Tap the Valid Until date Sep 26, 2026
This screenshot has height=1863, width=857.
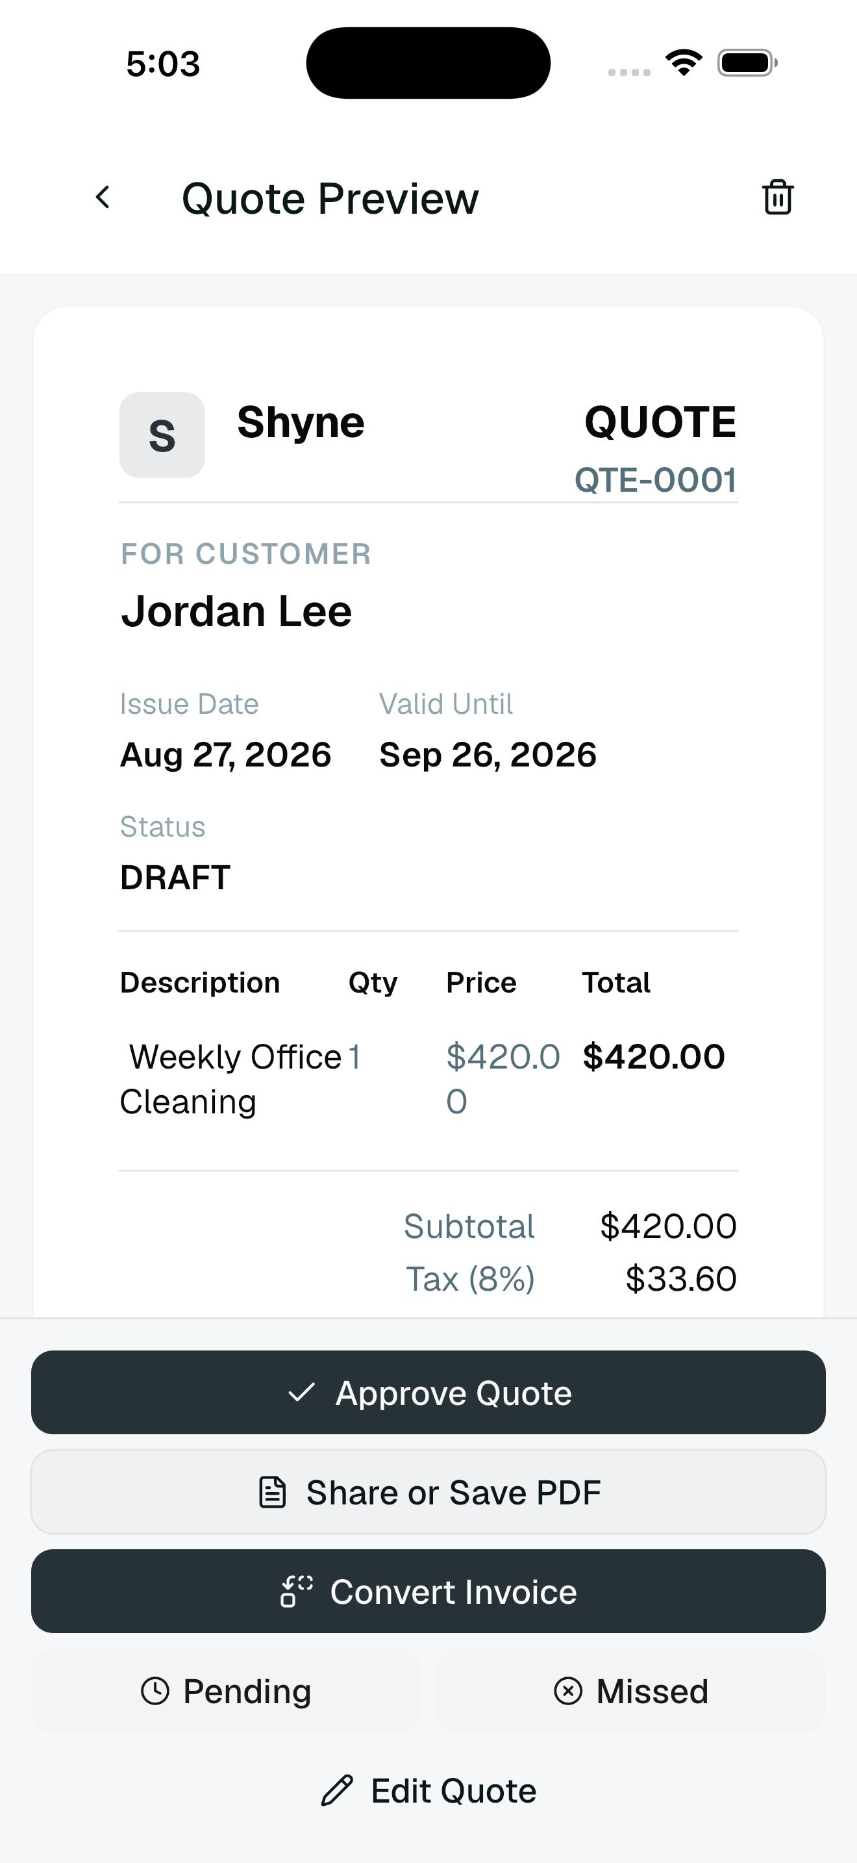point(488,755)
